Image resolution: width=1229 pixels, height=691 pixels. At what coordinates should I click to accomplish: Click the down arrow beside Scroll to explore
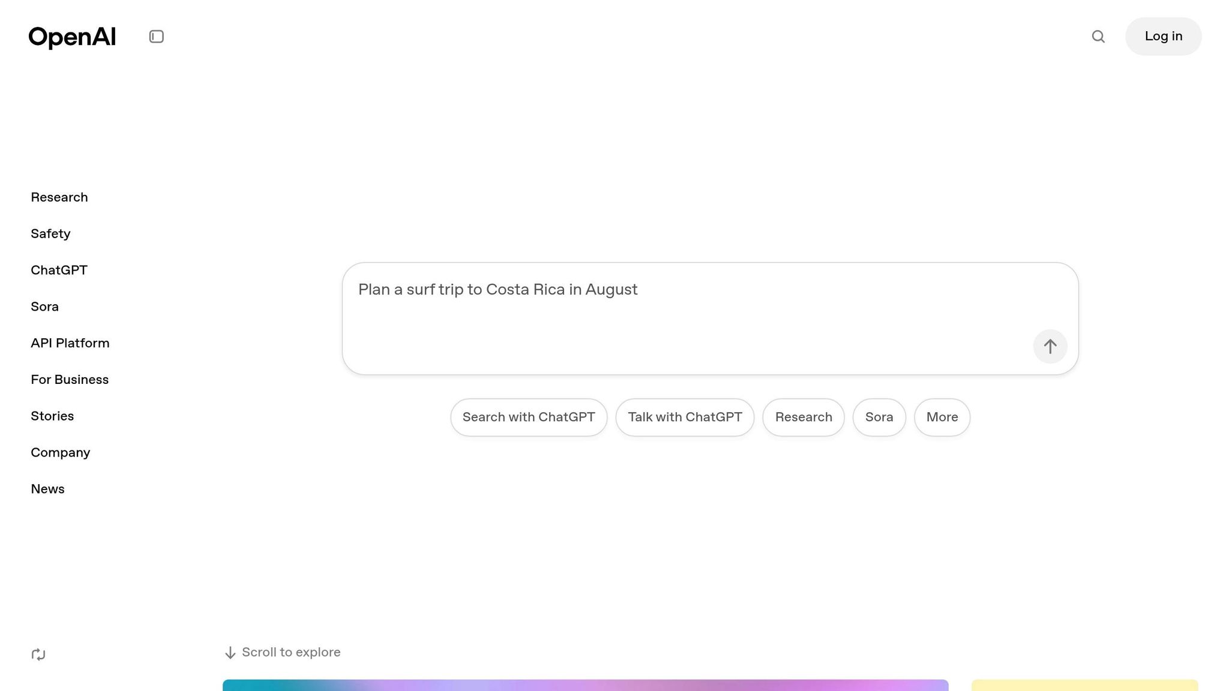click(230, 653)
